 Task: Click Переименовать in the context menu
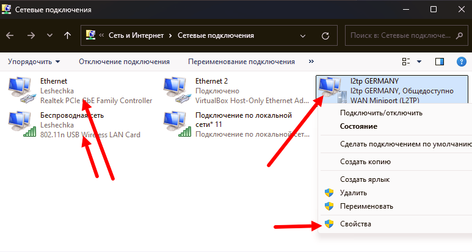point(368,206)
